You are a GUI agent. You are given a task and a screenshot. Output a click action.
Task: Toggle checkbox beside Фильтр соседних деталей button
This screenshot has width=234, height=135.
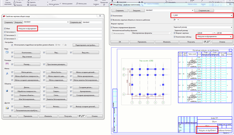pyautogui.click(x=71, y=107)
